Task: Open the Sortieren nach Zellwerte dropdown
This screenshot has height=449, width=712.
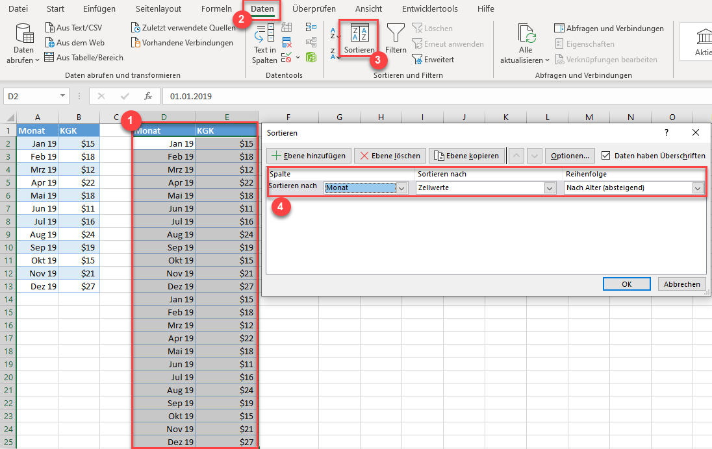Action: pyautogui.click(x=550, y=188)
